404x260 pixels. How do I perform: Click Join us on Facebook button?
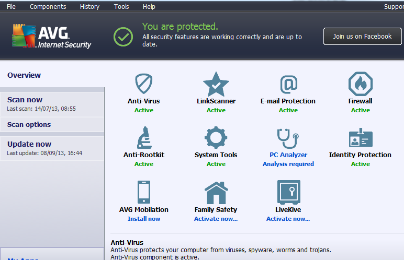point(362,36)
